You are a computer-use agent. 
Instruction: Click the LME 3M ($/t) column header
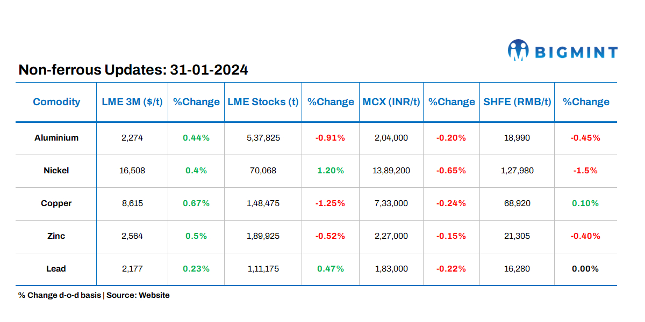coord(132,102)
